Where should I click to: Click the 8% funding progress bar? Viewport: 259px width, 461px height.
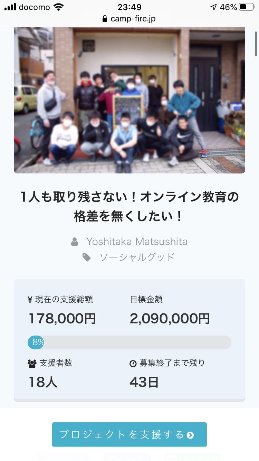129,342
